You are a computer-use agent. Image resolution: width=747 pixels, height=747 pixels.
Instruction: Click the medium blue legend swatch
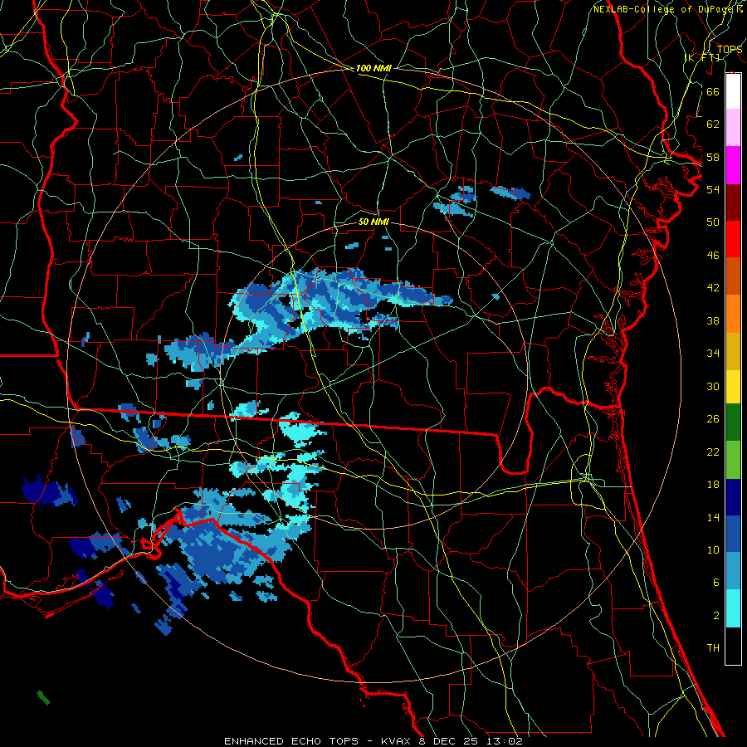[x=733, y=534]
